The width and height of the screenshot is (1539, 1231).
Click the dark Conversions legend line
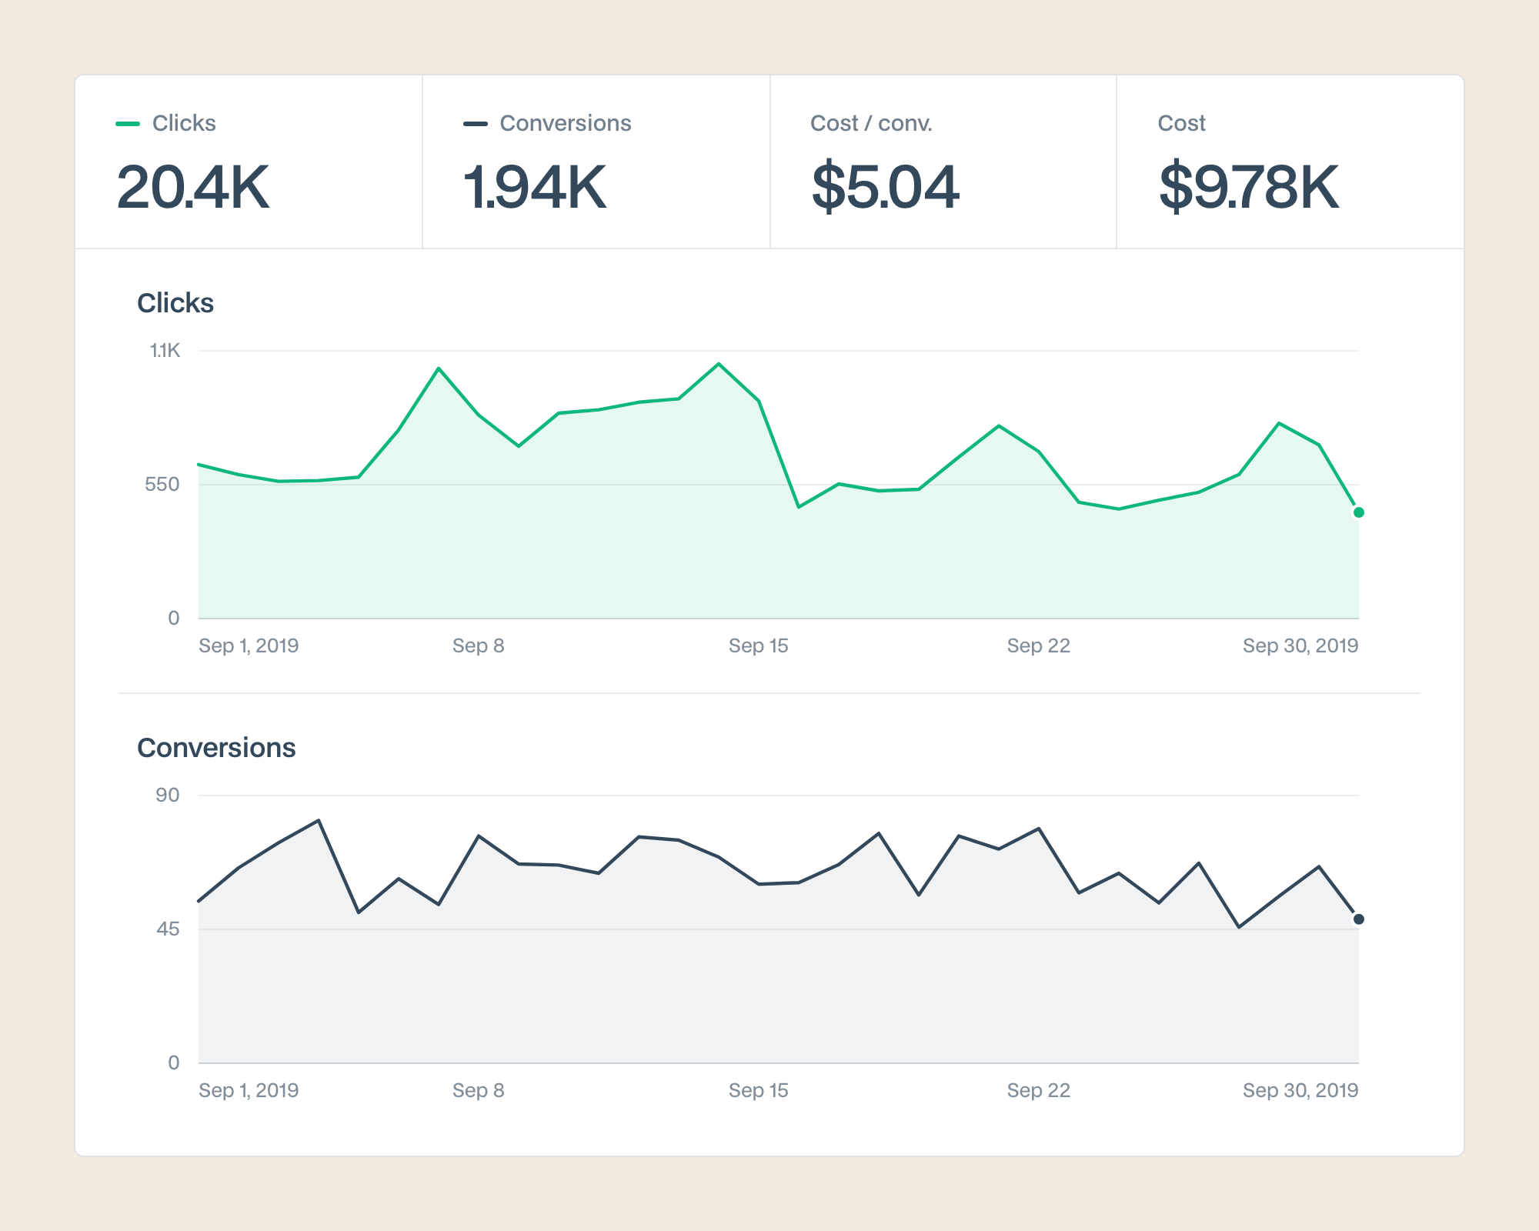coord(476,124)
